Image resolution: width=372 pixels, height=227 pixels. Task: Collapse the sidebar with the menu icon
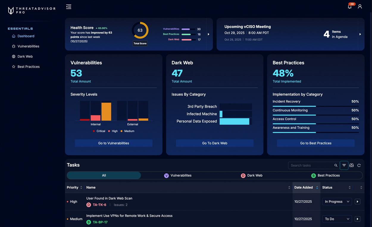coord(69,7)
